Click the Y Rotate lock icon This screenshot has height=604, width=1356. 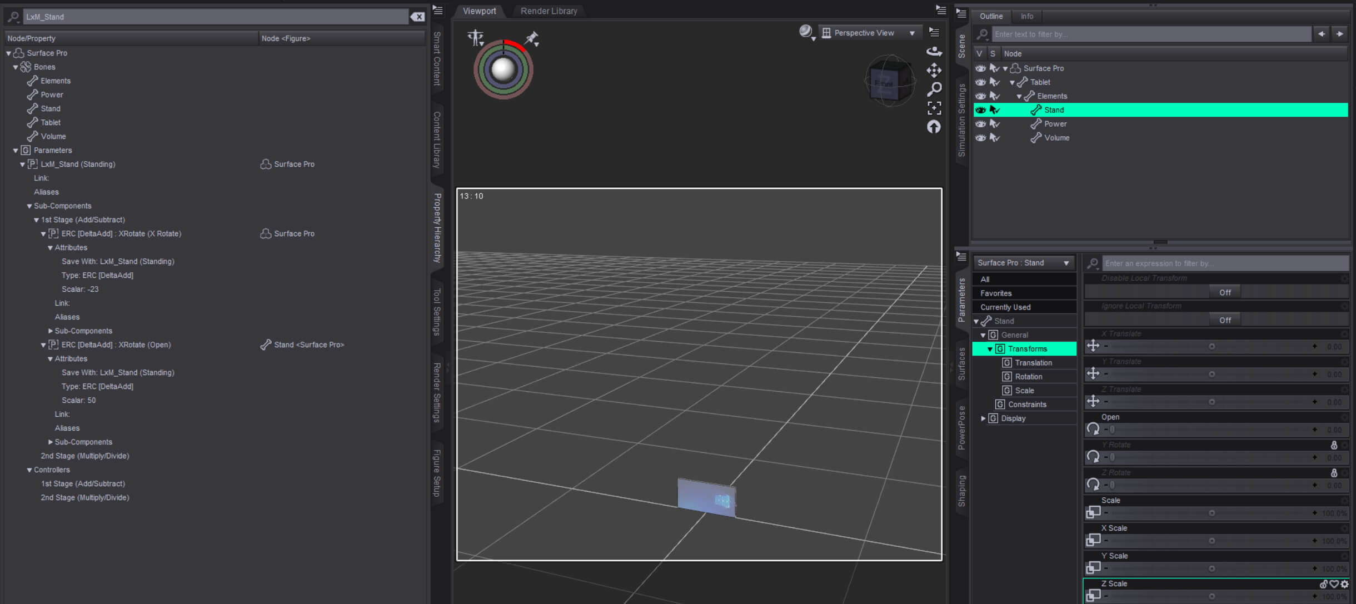pyautogui.click(x=1334, y=445)
